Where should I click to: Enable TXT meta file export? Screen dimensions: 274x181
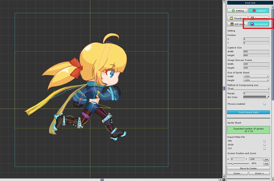click(264, 149)
